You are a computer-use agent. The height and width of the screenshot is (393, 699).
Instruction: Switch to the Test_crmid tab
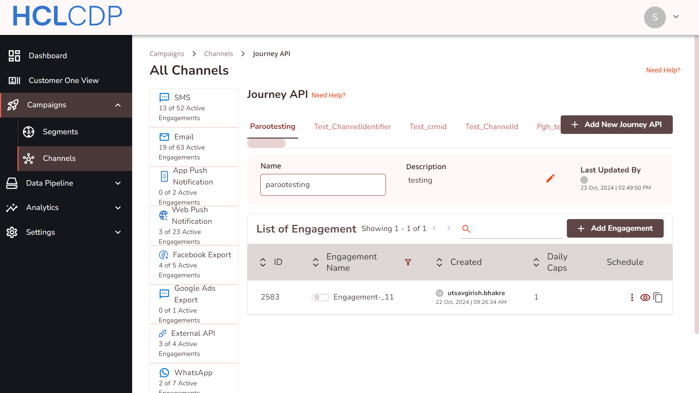(x=428, y=127)
